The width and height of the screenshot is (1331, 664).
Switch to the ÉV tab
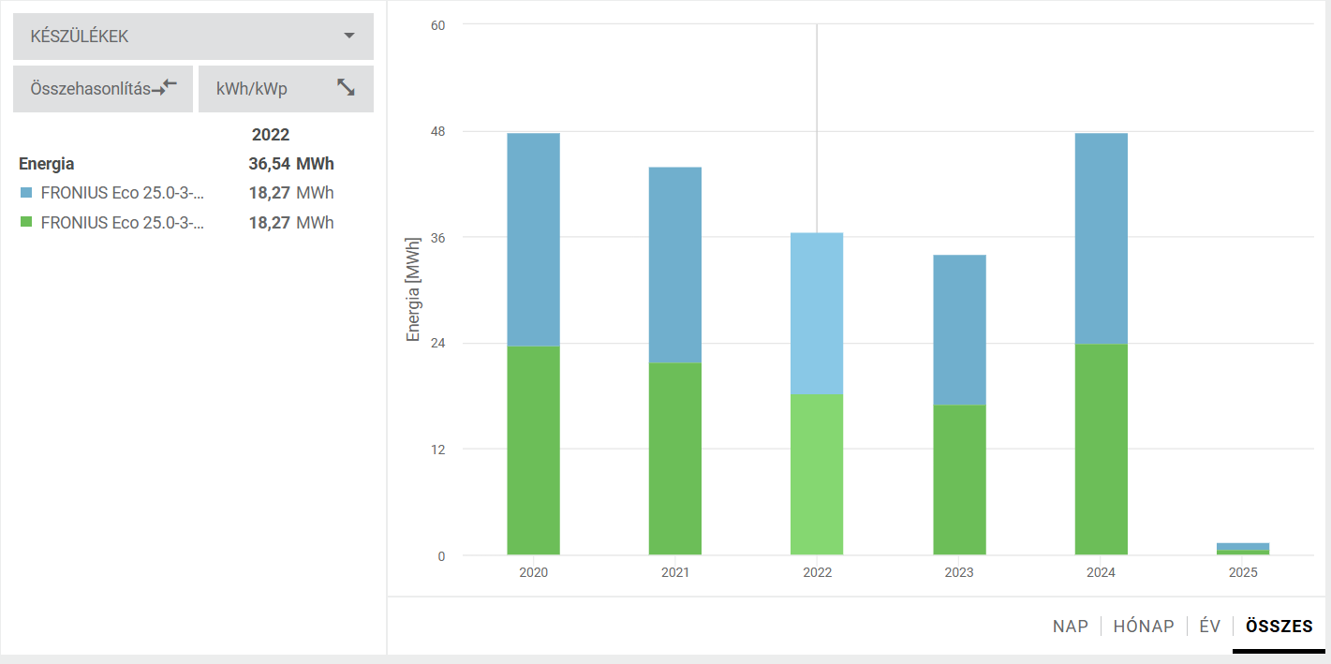tap(1209, 627)
